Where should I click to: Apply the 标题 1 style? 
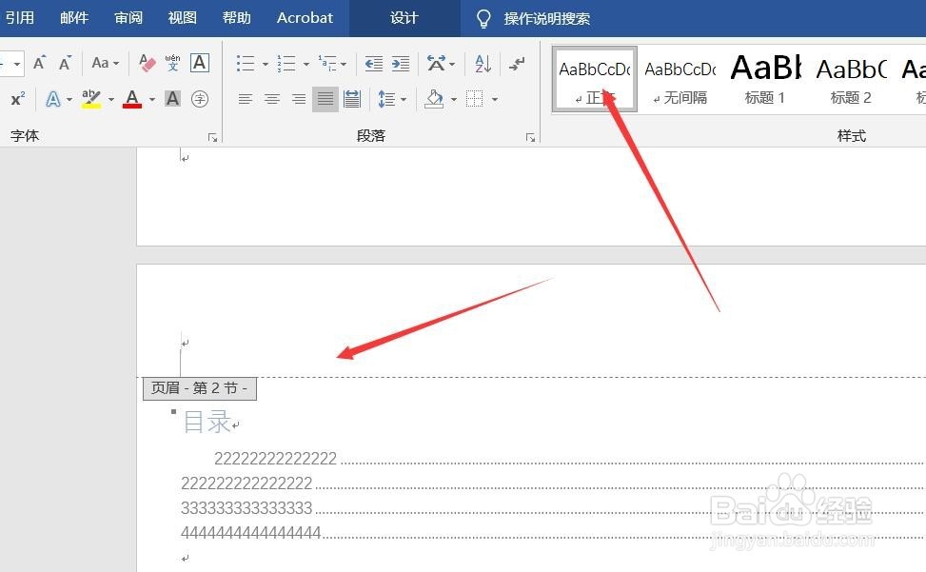(764, 78)
